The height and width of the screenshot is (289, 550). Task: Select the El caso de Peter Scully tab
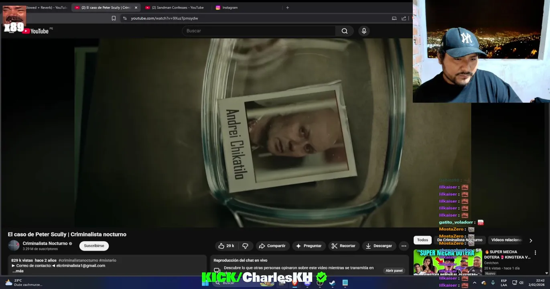click(x=106, y=8)
